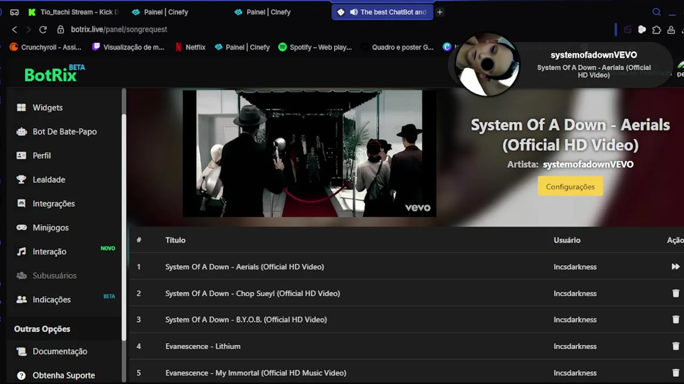Click the Usuário column header

pyautogui.click(x=567, y=240)
